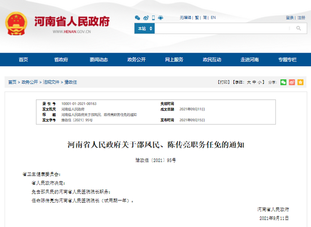Image resolution: width=311 pixels, height=227 pixels.
Task: Click the headset customer service icon
Action: 161,18
